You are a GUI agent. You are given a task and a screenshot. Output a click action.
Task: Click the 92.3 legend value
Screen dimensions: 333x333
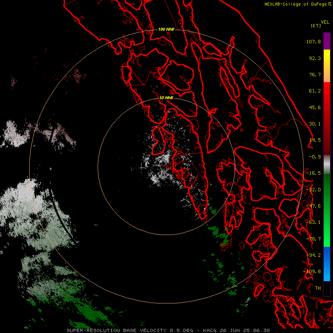[315, 58]
